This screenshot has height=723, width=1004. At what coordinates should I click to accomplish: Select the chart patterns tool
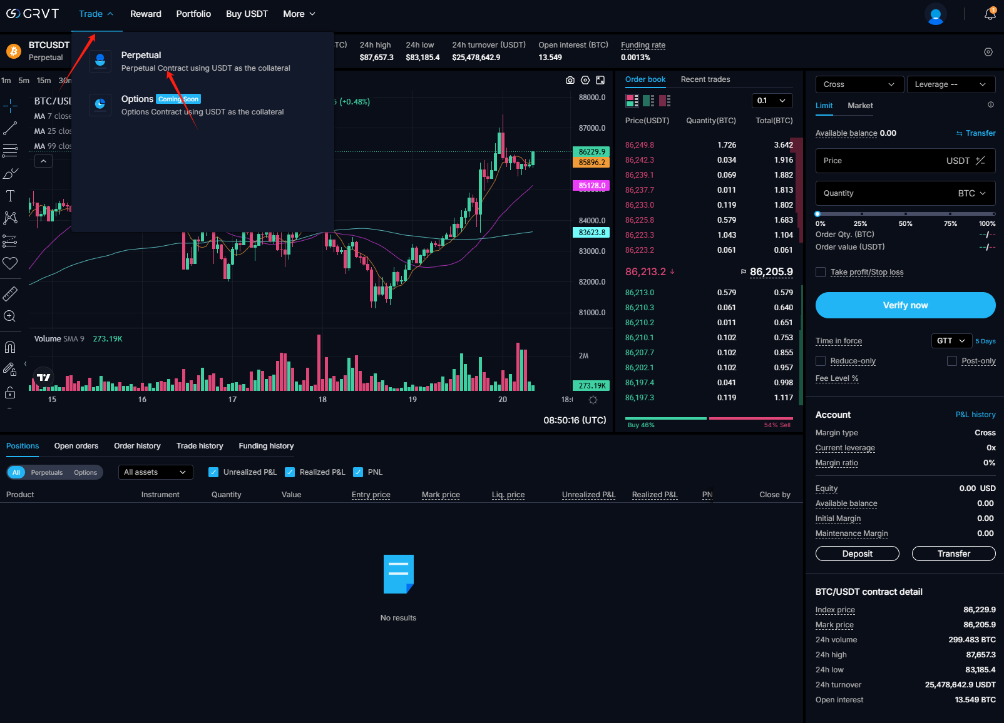10,218
